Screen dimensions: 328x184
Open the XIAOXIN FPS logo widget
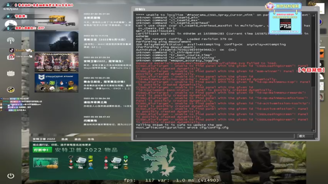point(285,25)
